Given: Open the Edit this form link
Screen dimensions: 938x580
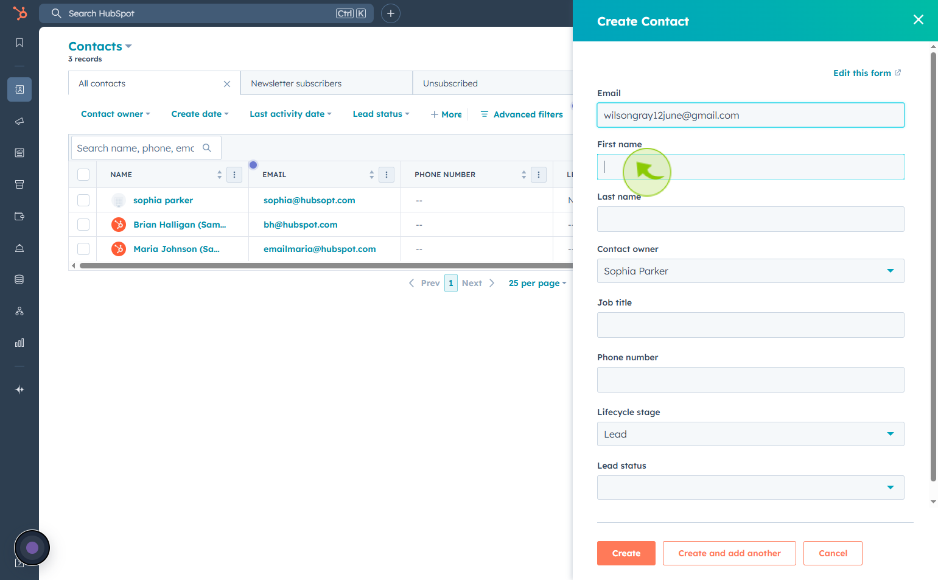Looking at the screenshot, I should tap(867, 73).
